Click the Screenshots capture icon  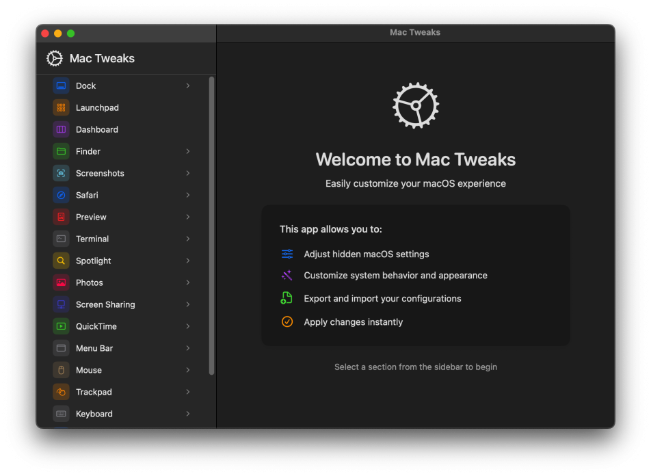pos(61,173)
